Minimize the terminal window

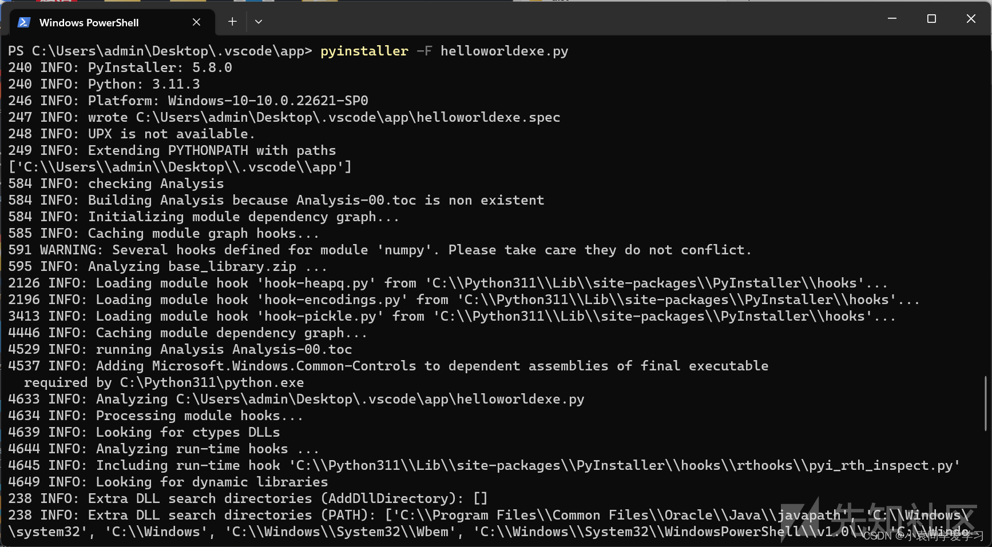[x=892, y=18]
